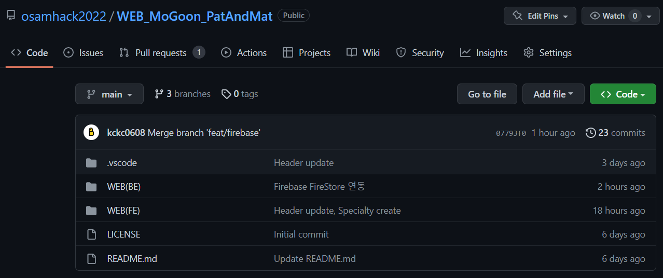Screen dimensions: 663x278
Task: View the 0 tags link
Action: [240, 94]
